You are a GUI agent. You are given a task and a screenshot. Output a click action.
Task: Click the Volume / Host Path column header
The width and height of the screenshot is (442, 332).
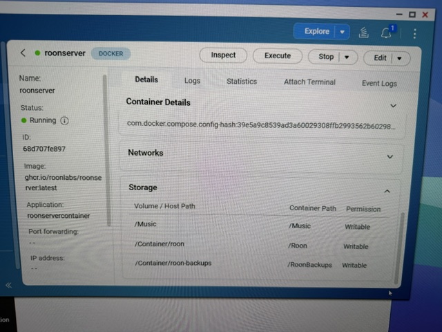(x=164, y=206)
